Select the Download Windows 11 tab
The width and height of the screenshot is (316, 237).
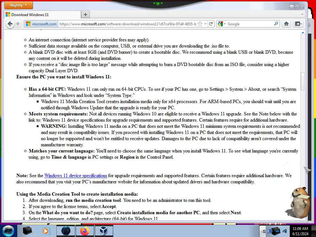[x=42, y=15]
